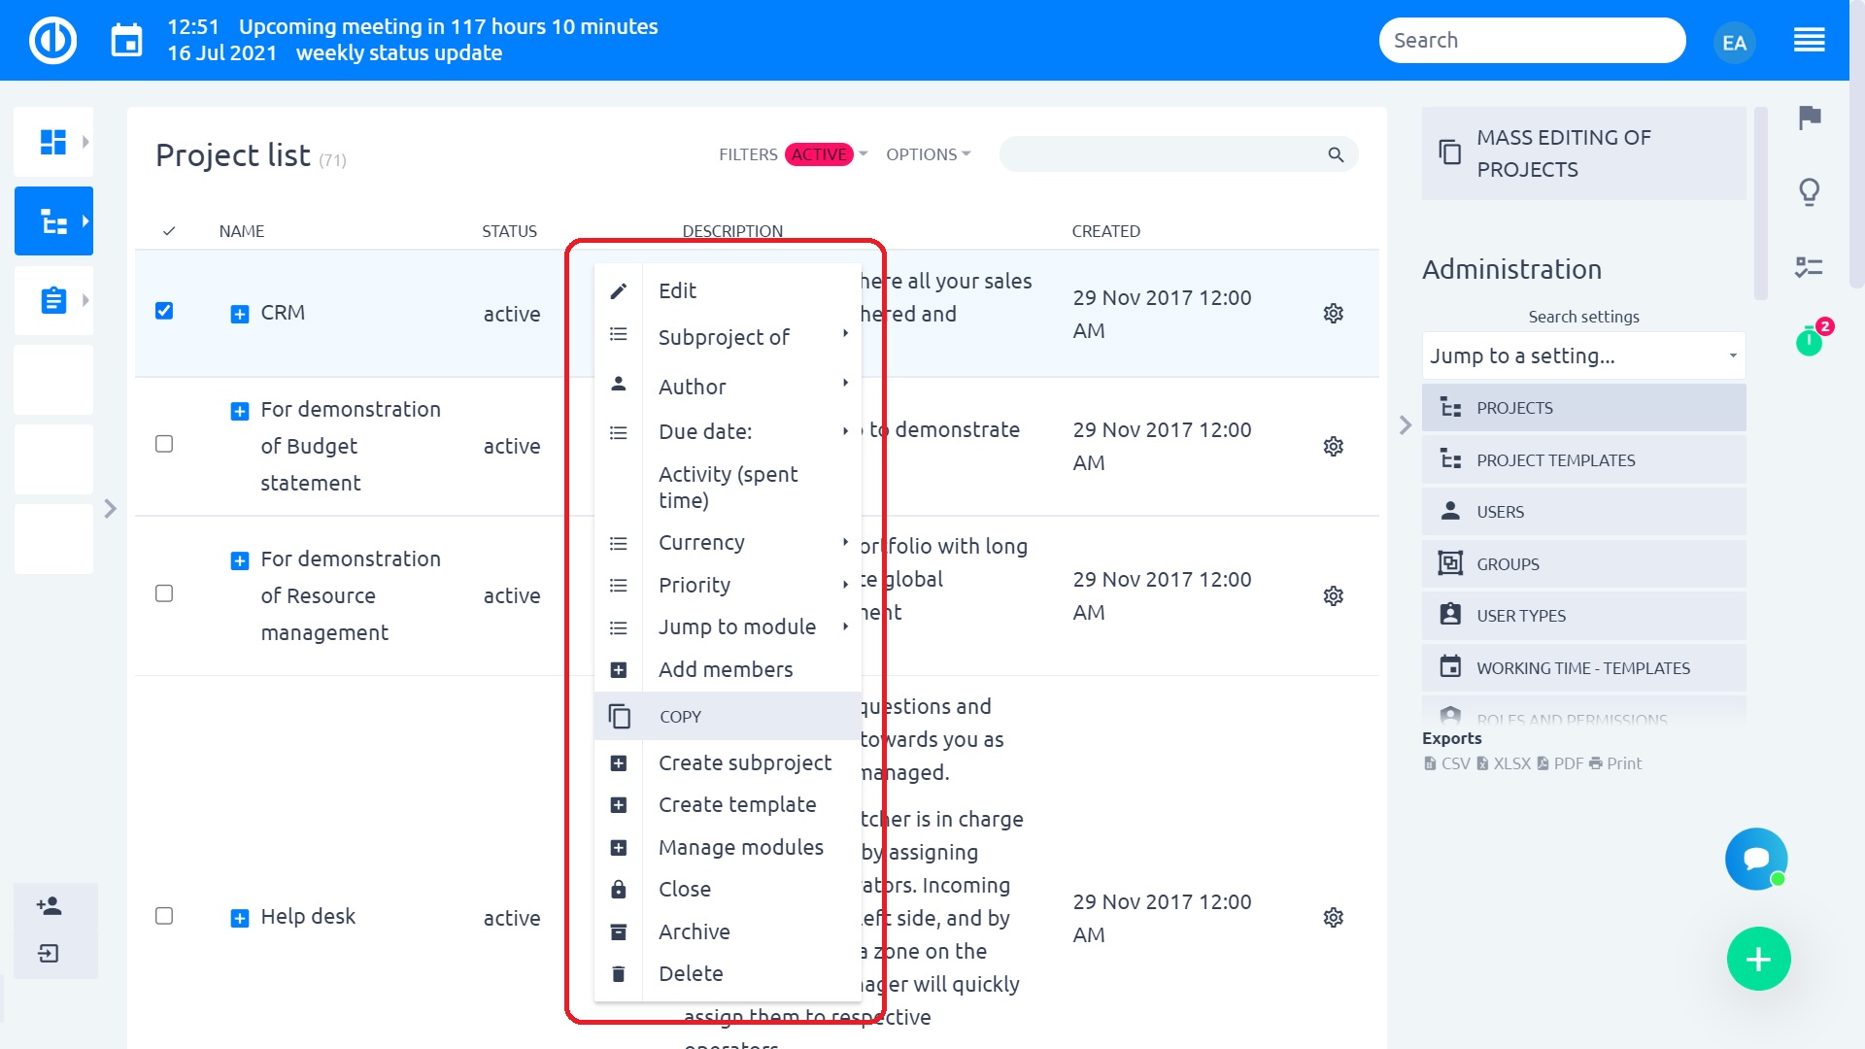1865x1049 pixels.
Task: Select For demonstration of Budget statement checkbox
Action: click(x=164, y=444)
